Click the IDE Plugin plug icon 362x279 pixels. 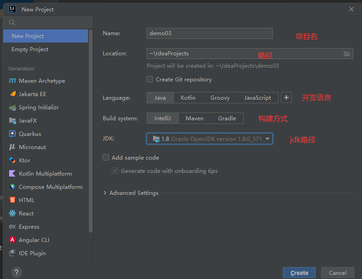(x=12, y=253)
